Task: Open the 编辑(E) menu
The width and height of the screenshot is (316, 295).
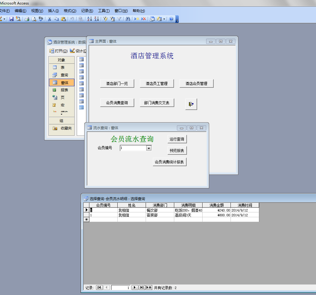Action: pyautogui.click(x=20, y=11)
